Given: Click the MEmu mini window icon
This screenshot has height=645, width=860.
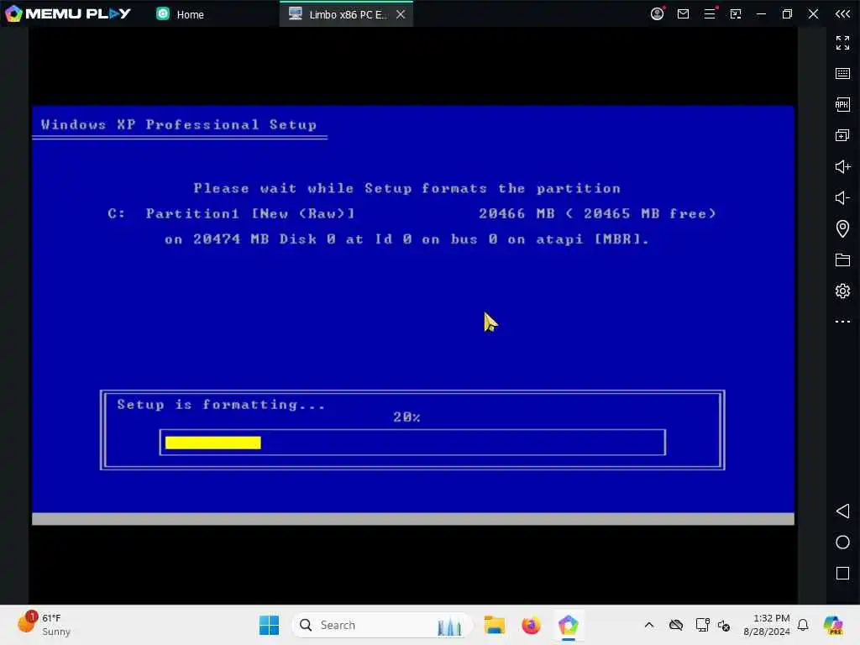Looking at the screenshot, I should [x=736, y=13].
